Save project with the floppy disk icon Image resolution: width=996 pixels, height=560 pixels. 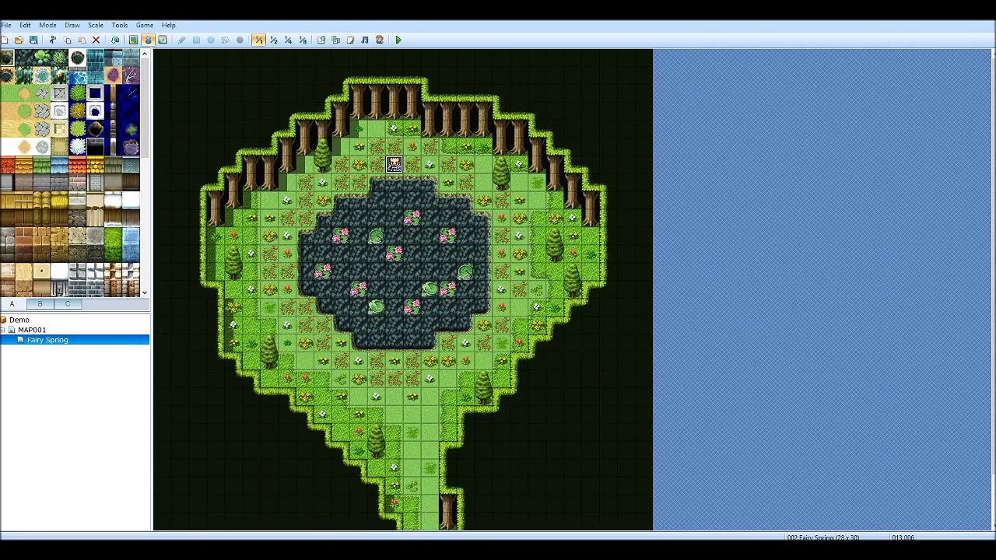click(33, 40)
